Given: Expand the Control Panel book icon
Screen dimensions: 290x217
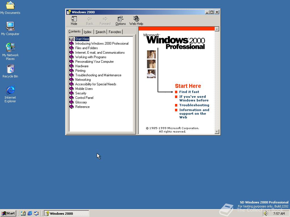Looking at the screenshot, I should 72,98.
